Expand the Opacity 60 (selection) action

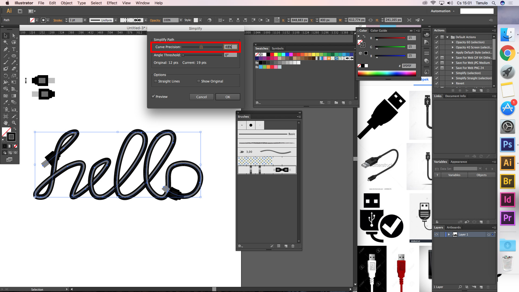[x=453, y=42]
